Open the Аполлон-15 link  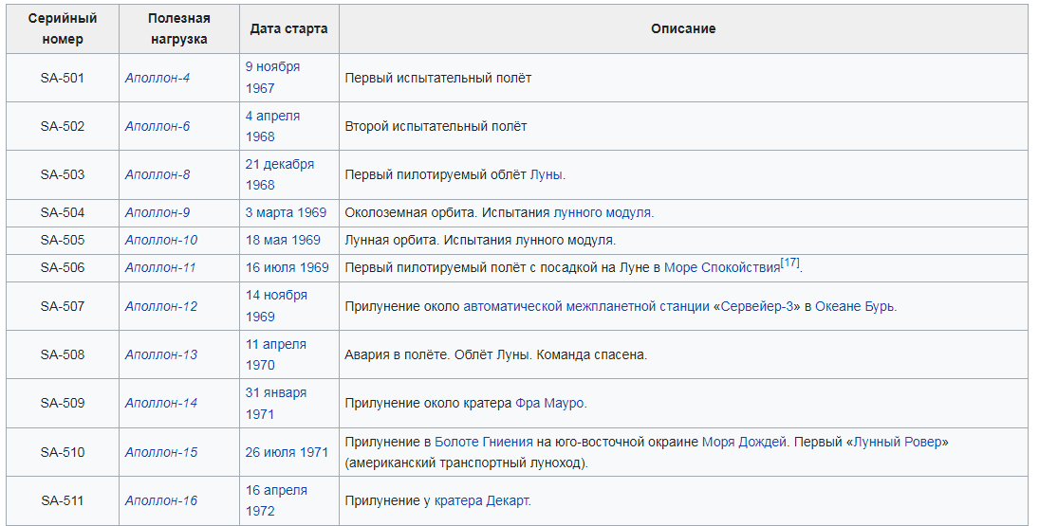tap(161, 453)
